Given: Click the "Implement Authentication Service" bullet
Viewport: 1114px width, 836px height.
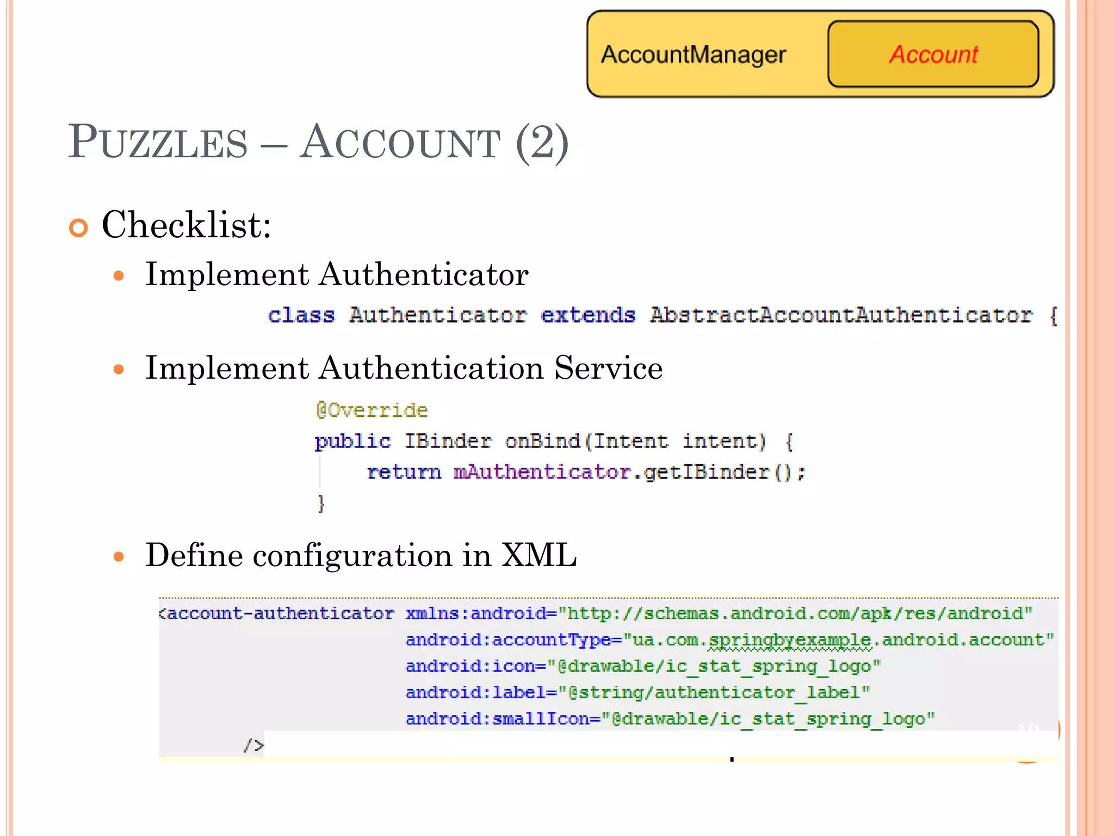Looking at the screenshot, I should pos(404,368).
